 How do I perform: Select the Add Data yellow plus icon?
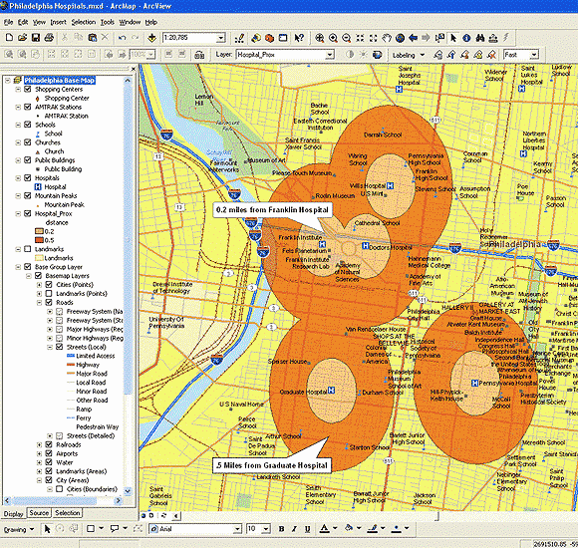(x=151, y=38)
